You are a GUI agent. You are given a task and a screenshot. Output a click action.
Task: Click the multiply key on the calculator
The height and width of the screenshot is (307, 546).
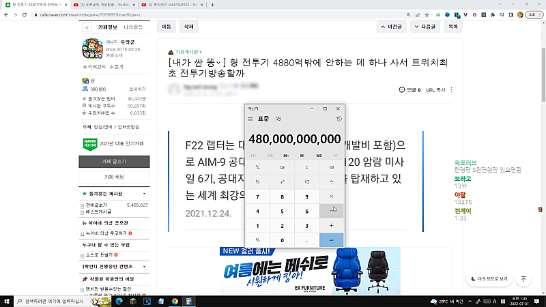tap(331, 196)
